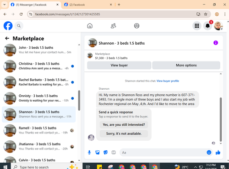
Task: Click the browser Forward arrow
Action: pyautogui.click(x=13, y=14)
